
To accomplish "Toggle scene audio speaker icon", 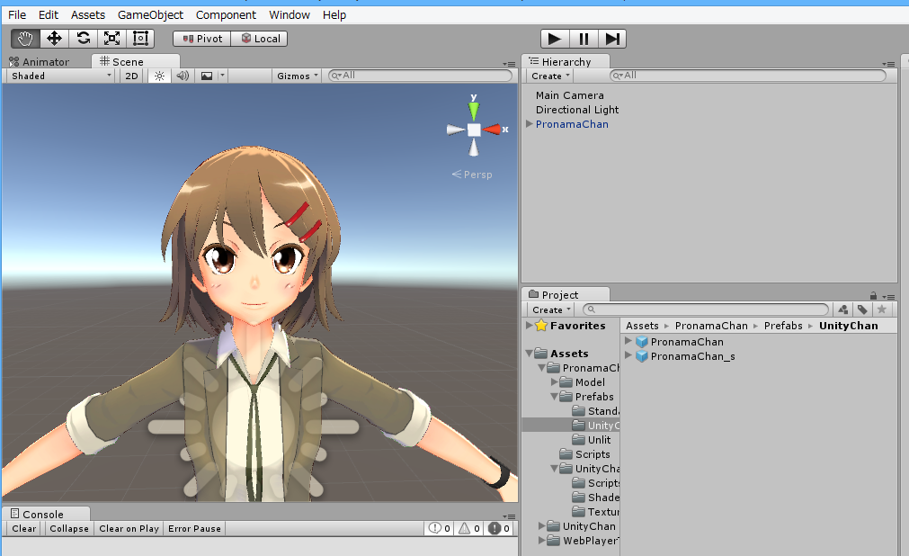I will [x=183, y=76].
